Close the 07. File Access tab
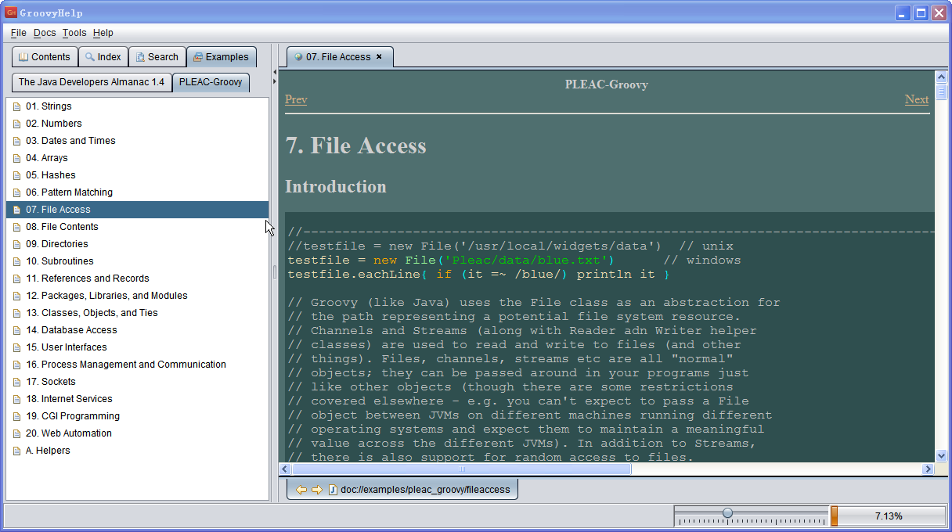Screen dimensions: 952x532 coord(379,56)
